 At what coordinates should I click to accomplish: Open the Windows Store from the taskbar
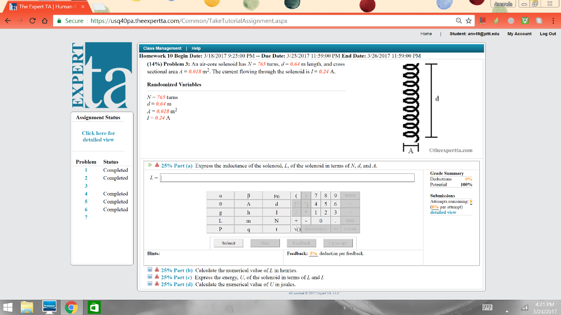93,307
